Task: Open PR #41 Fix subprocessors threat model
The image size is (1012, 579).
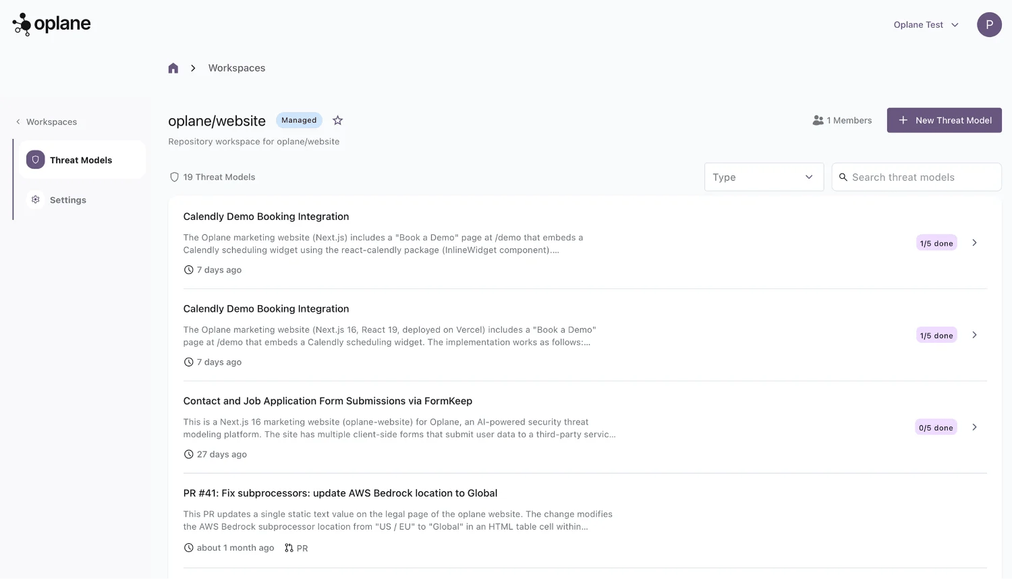Action: coord(340,493)
